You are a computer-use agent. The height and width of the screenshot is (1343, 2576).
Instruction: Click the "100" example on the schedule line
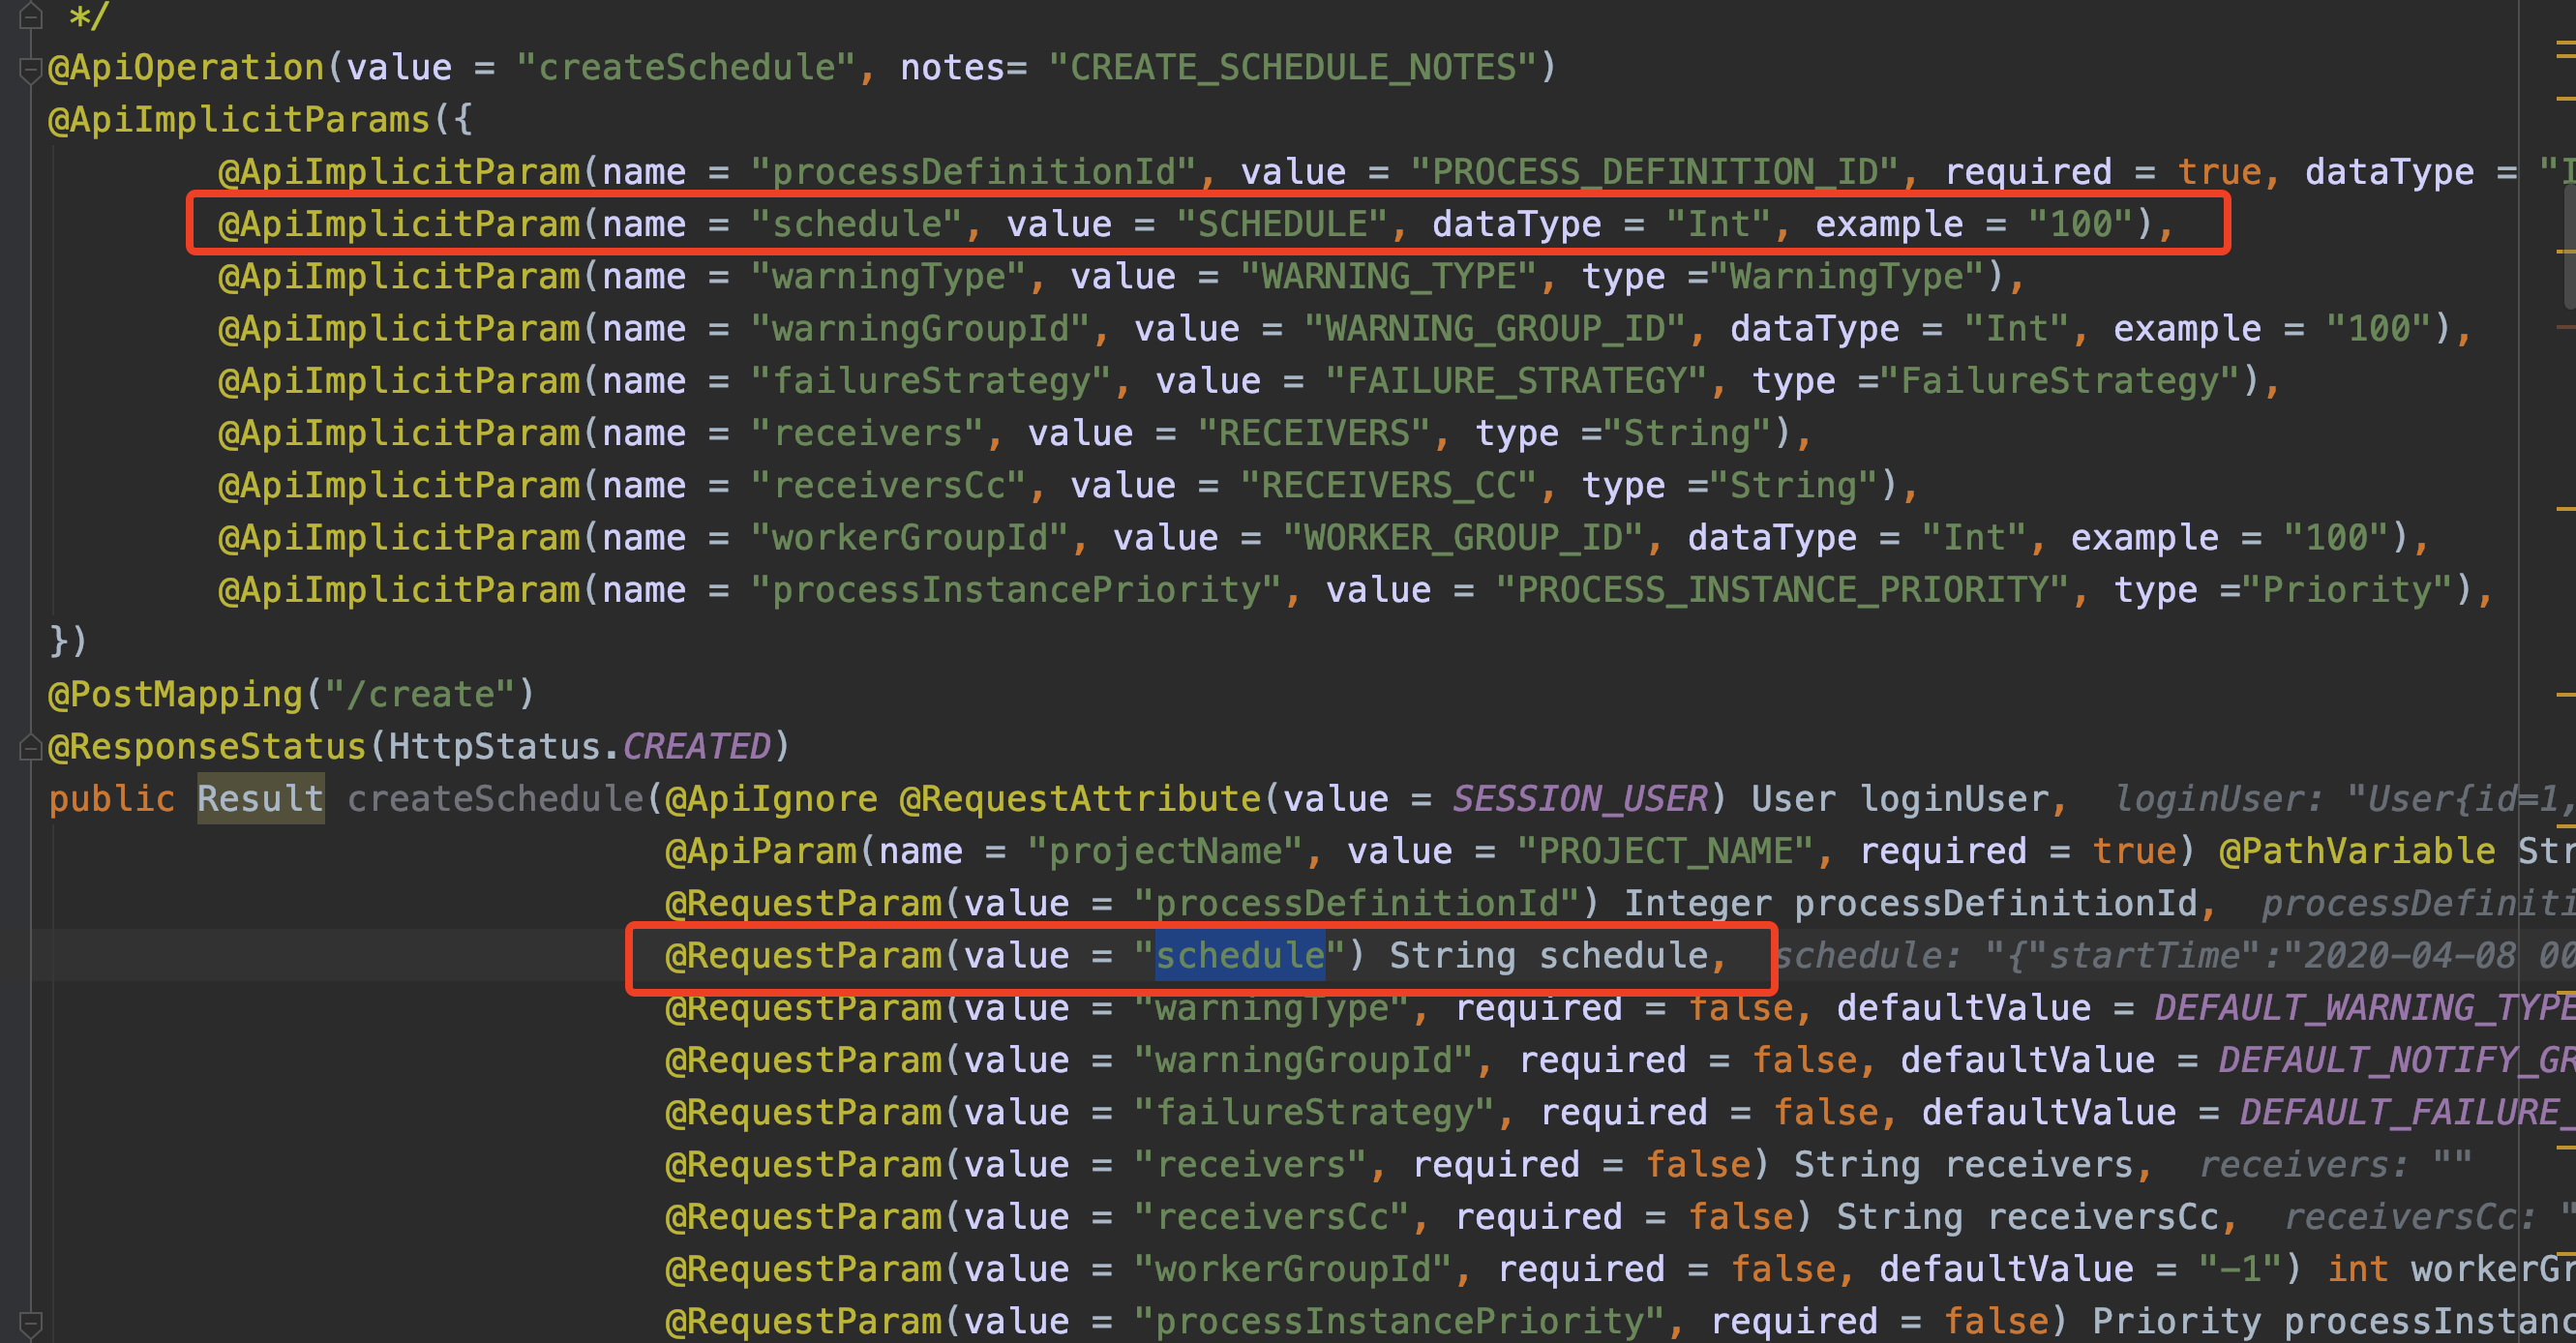pos(2080,225)
